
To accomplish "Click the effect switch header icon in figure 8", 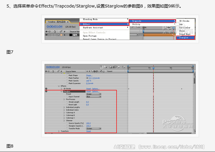I will point(94,71).
